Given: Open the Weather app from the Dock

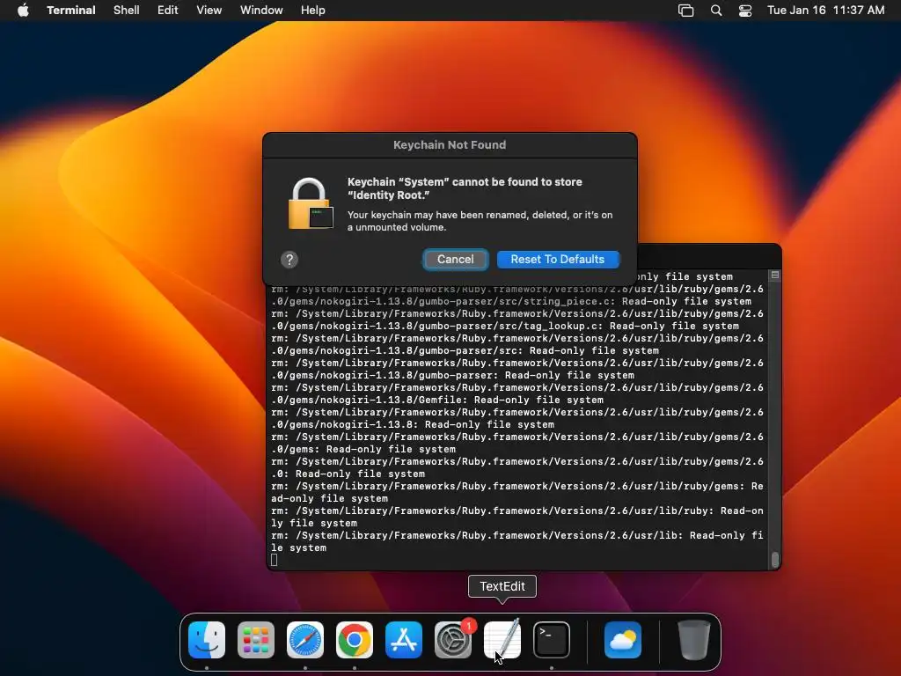Looking at the screenshot, I should [x=623, y=640].
